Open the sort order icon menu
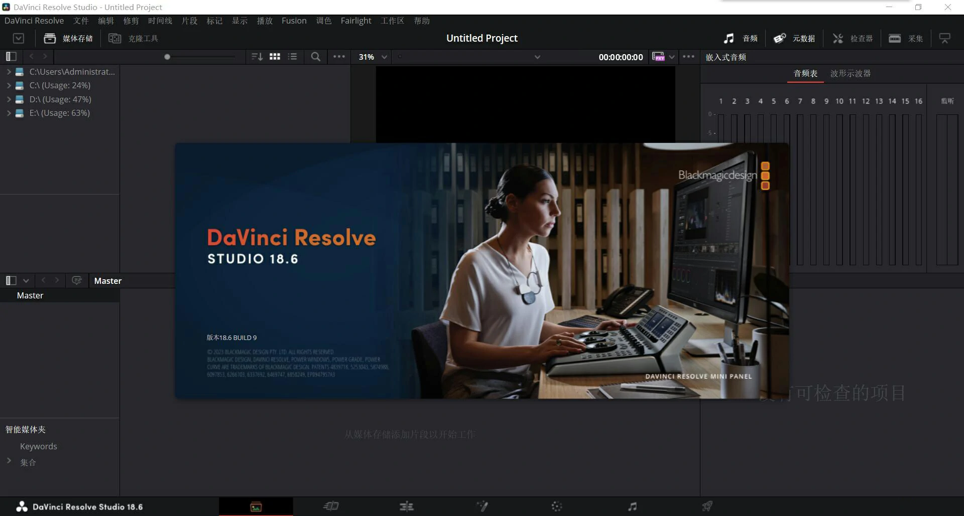 tap(257, 57)
